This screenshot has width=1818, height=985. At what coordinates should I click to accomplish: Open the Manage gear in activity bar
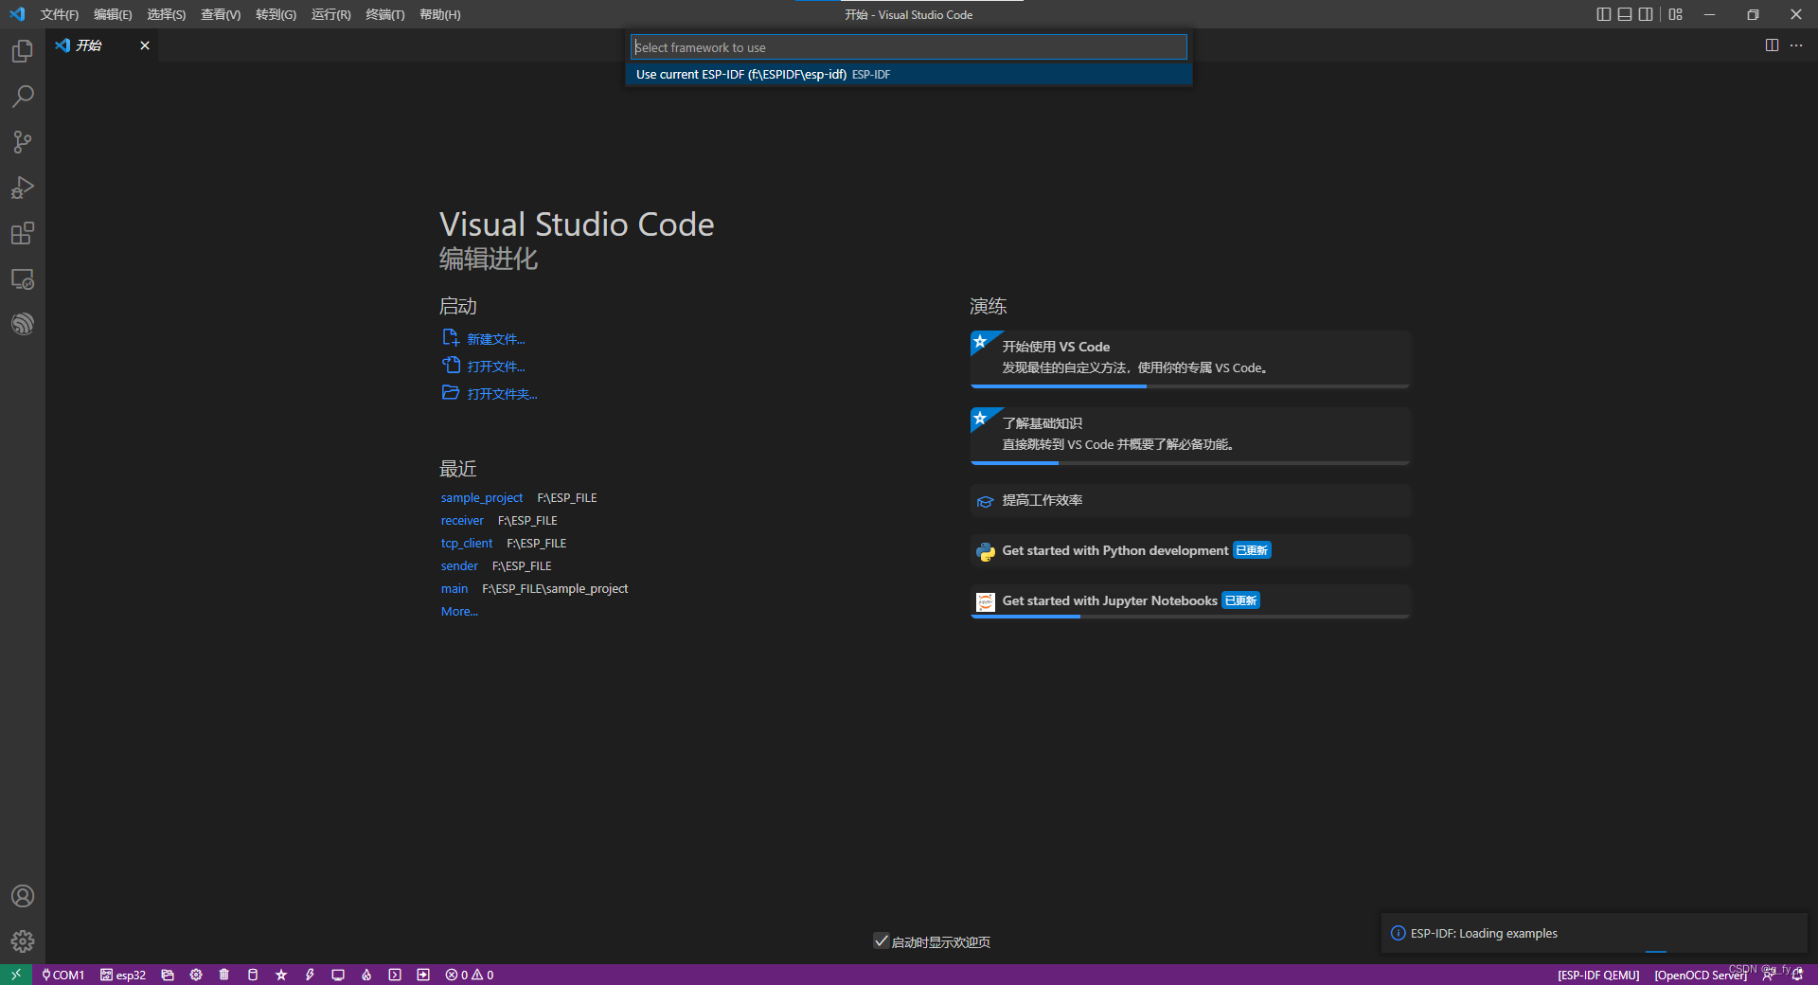click(x=23, y=941)
